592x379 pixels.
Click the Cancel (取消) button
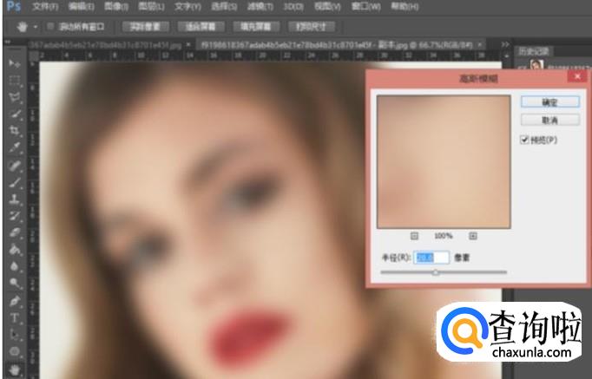tap(538, 120)
